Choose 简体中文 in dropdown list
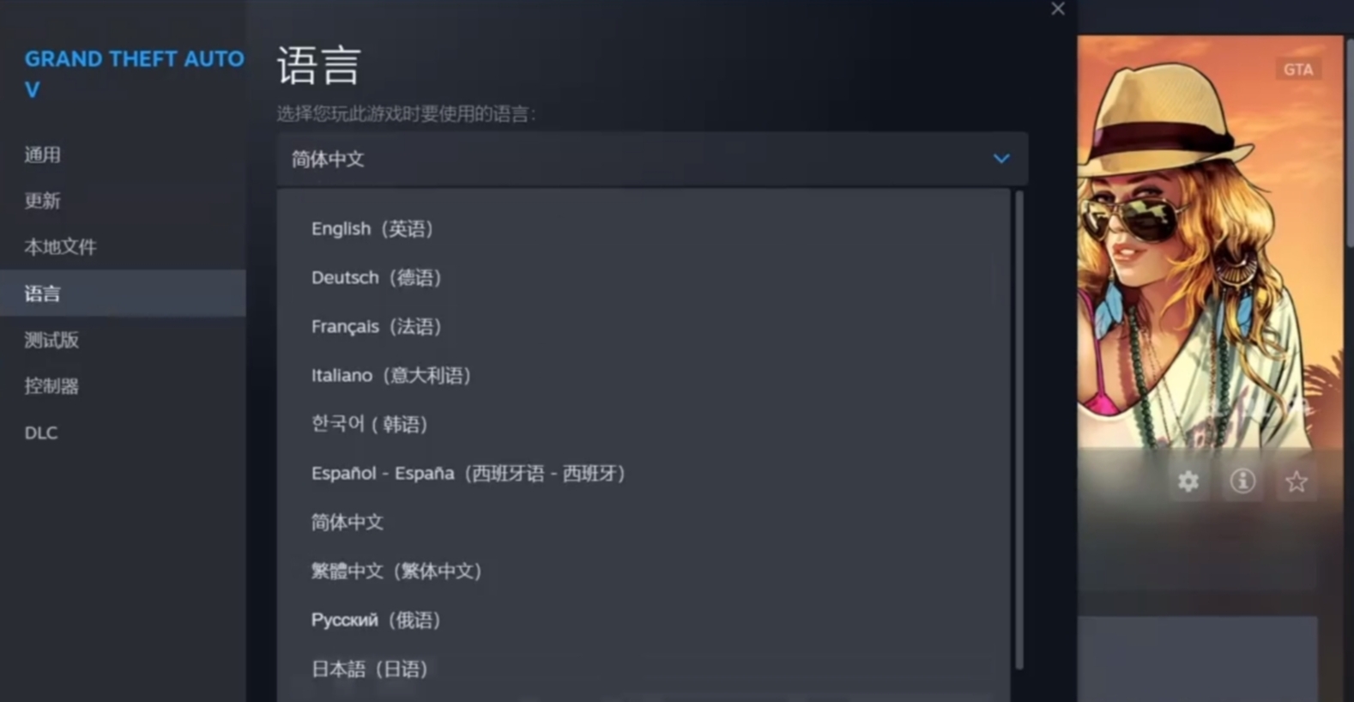 click(x=644, y=522)
